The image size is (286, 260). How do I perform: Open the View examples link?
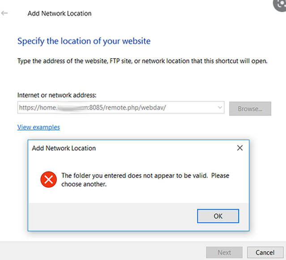[x=38, y=127]
